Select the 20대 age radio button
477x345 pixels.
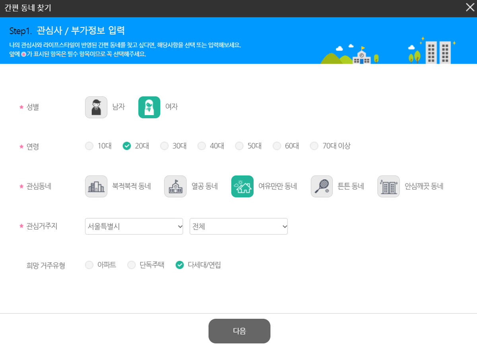click(x=127, y=146)
